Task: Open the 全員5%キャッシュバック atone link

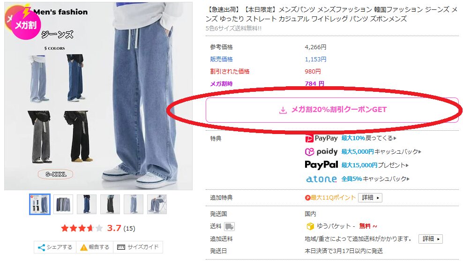Action: tap(375, 179)
